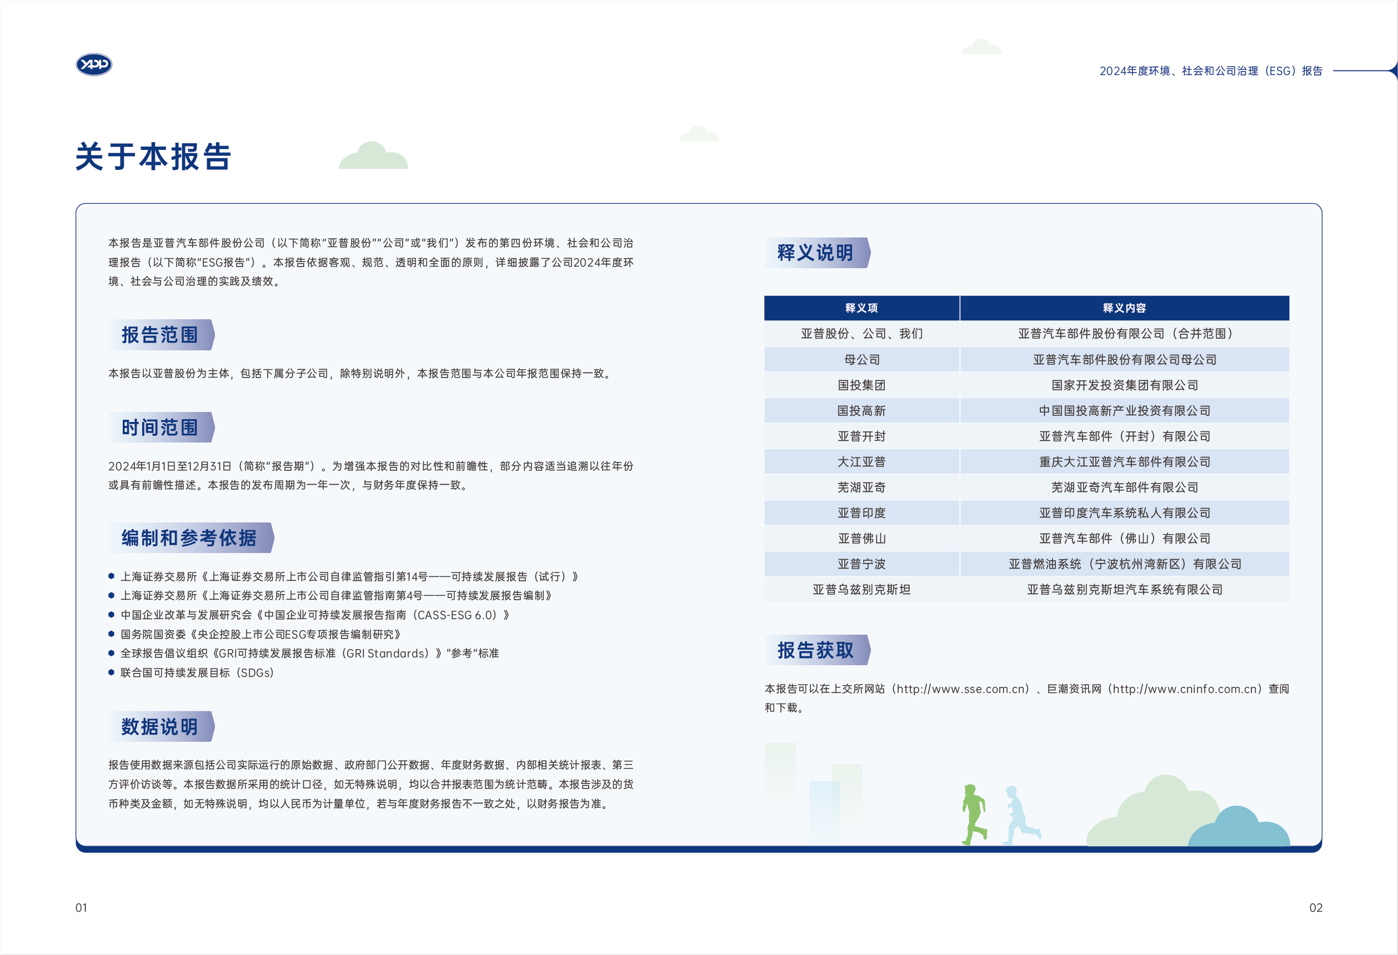Click bullet item 中国企业可持续发展报告指南 CASS-ESG 6.0
Viewport: 1398px width, 955px height.
(x=309, y=615)
